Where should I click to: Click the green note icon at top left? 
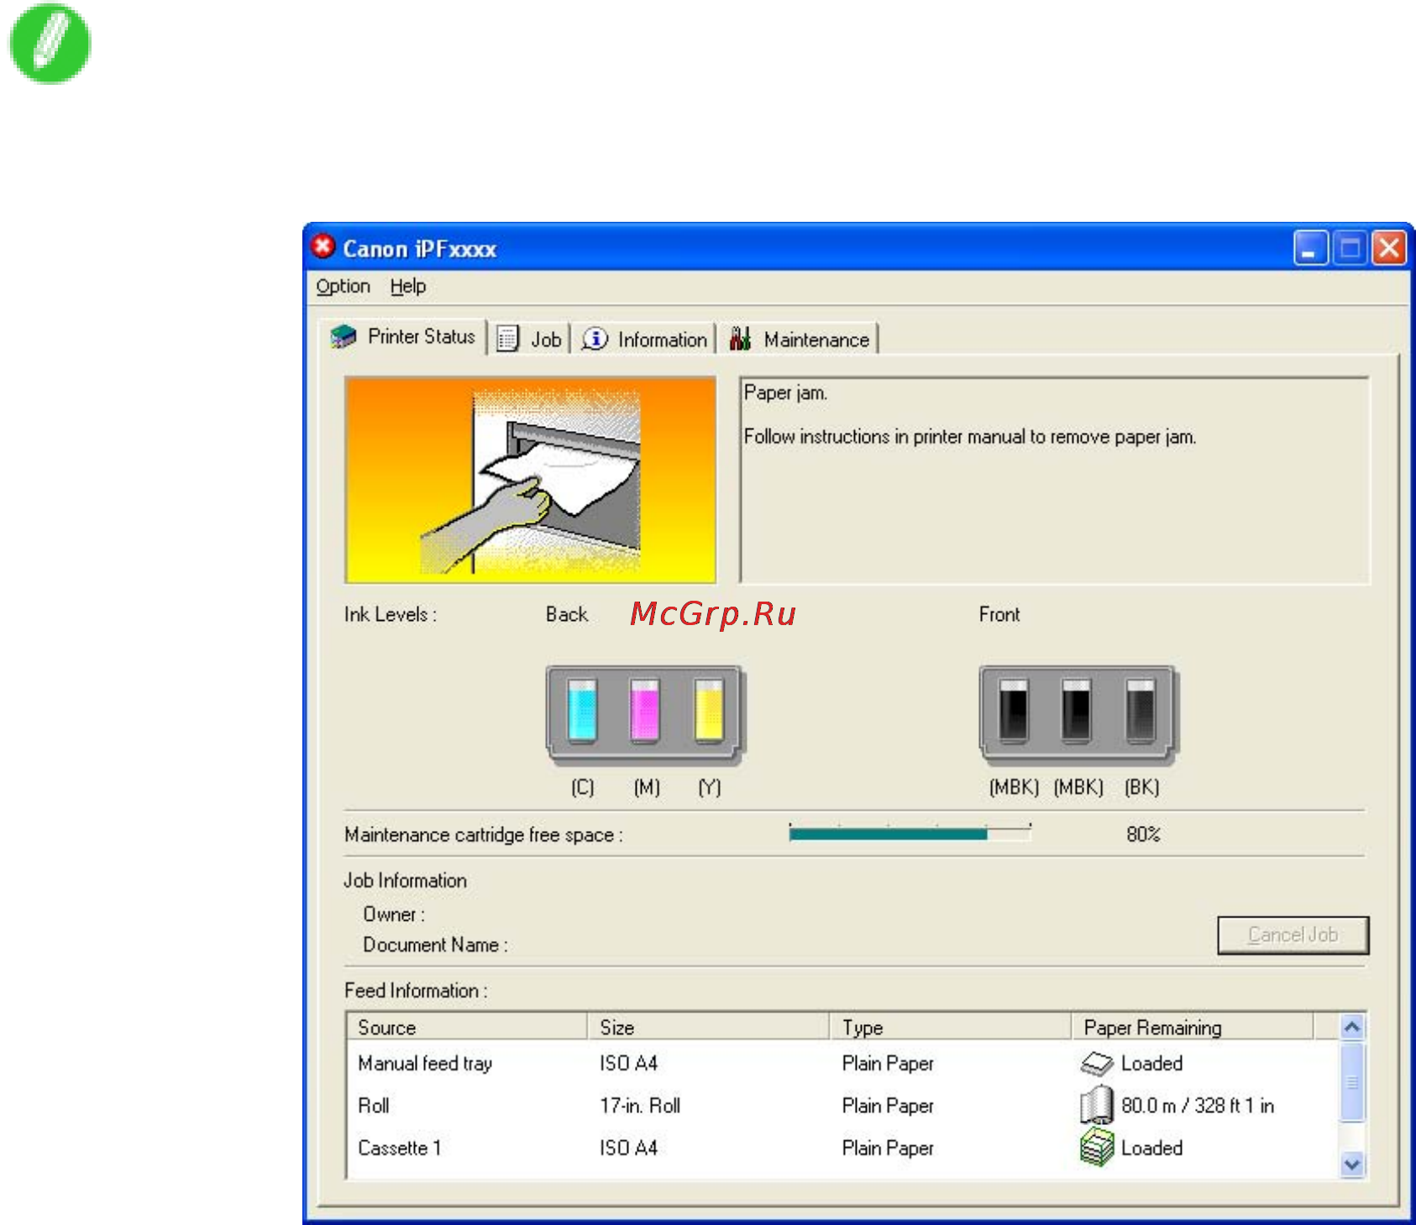click(50, 44)
